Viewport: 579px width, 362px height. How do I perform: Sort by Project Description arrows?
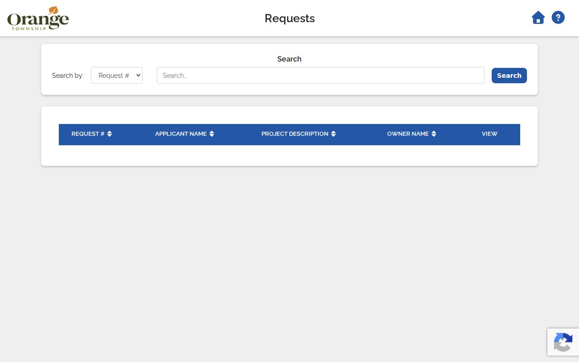(333, 134)
